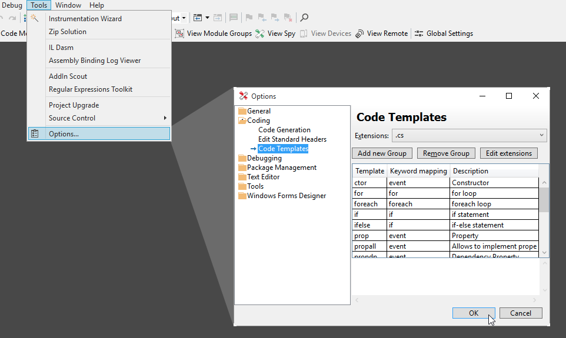566x338 pixels.
Task: Expand the Source Control submenu
Action: (165, 118)
